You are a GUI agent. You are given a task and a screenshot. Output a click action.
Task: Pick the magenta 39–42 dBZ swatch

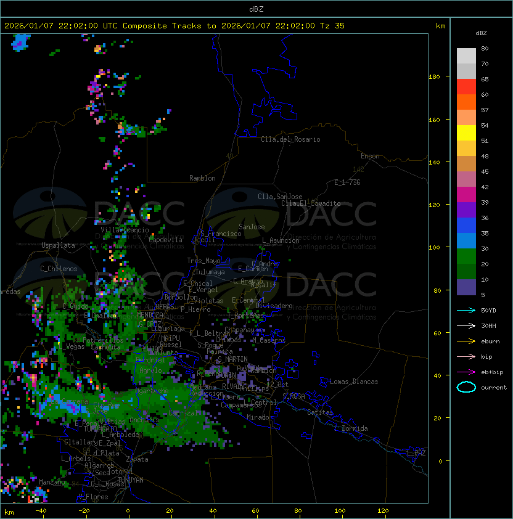pos(466,195)
